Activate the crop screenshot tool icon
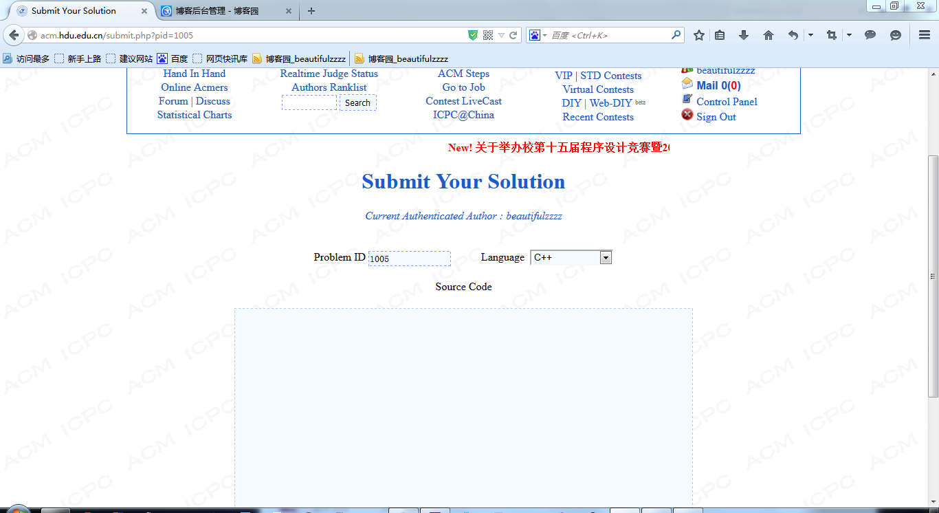The width and height of the screenshot is (939, 513). pos(832,35)
